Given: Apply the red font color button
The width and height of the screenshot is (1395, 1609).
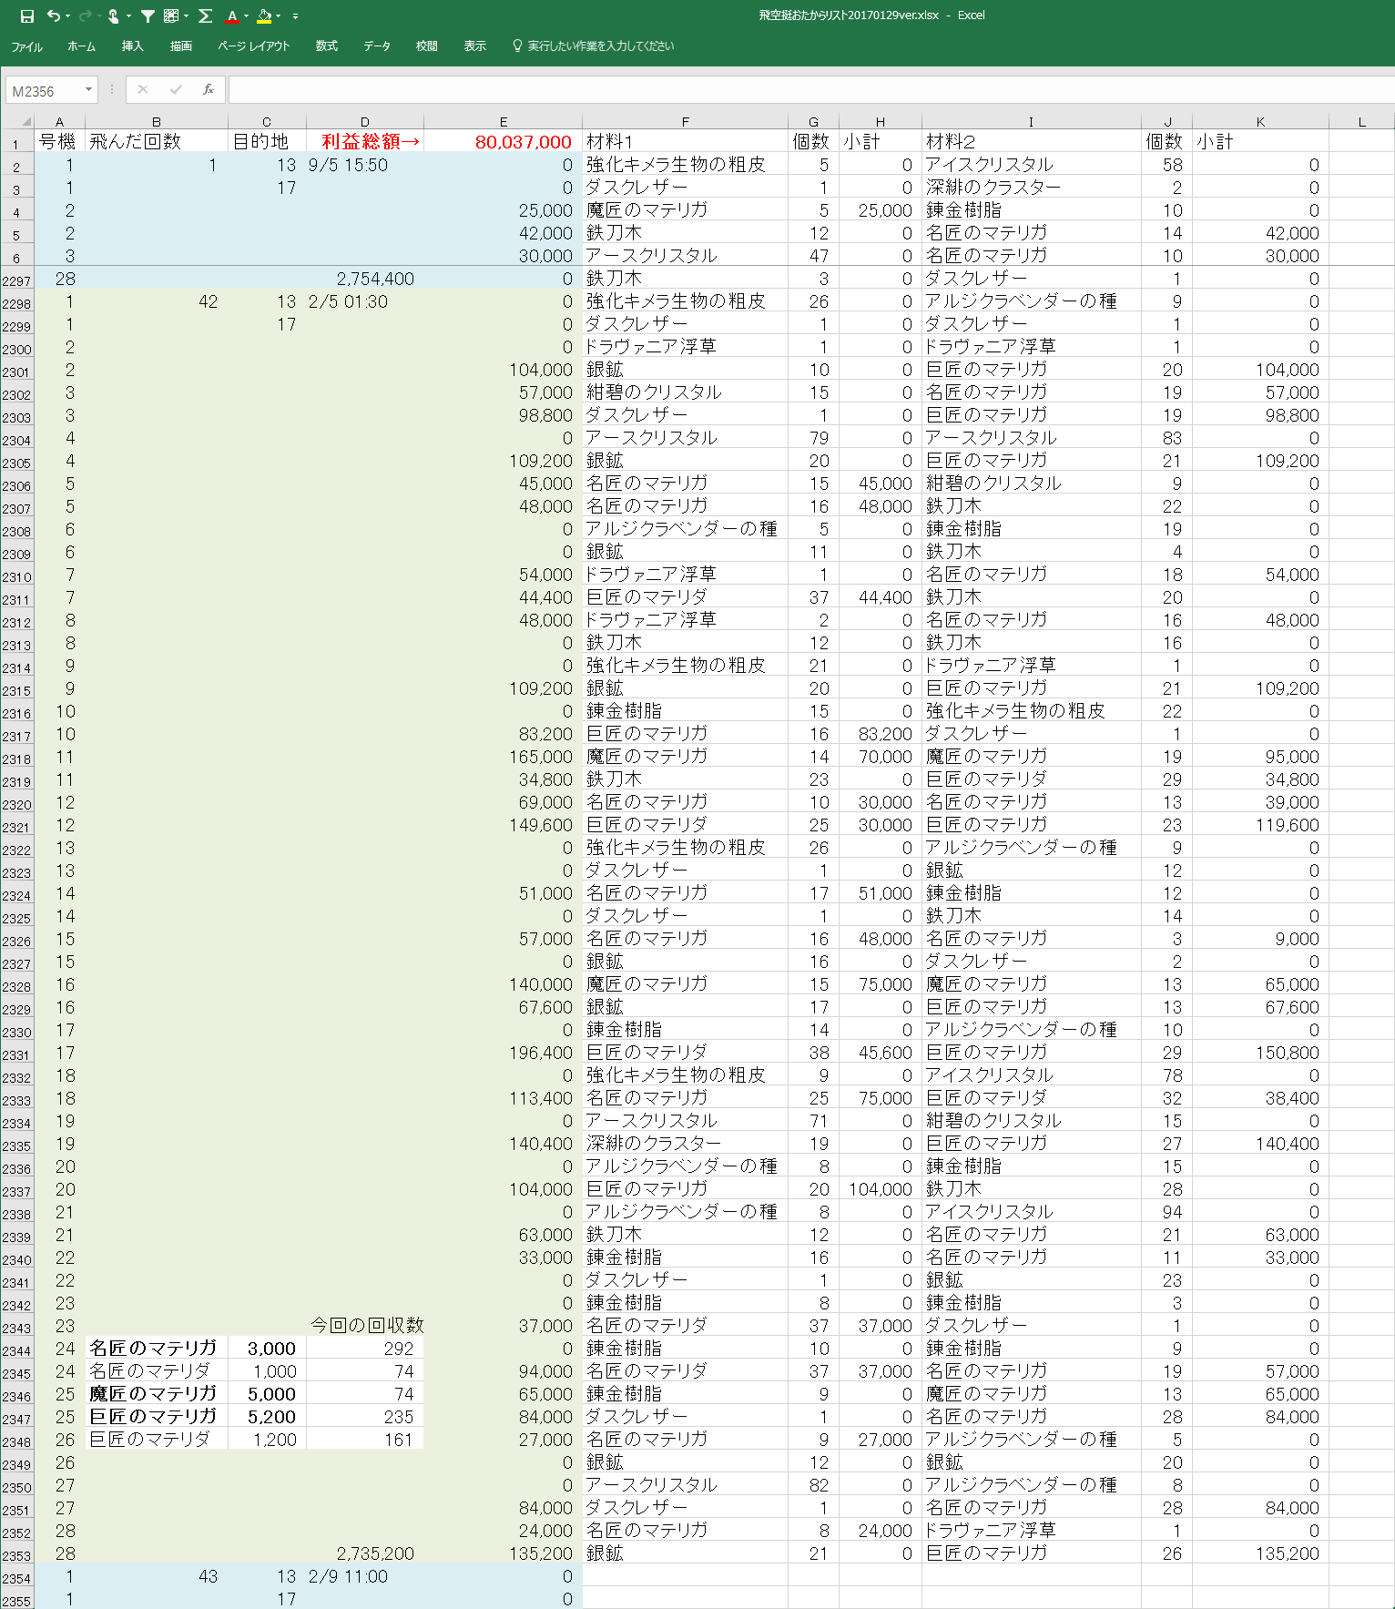Looking at the screenshot, I should (233, 15).
